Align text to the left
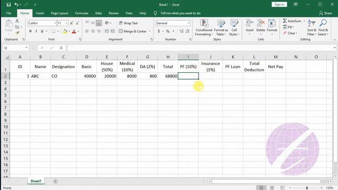338x190 pixels. click(87, 31)
